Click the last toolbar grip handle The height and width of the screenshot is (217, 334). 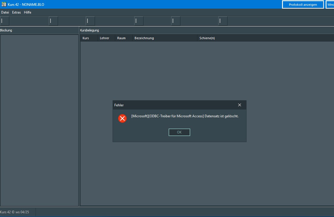(x=220, y=21)
